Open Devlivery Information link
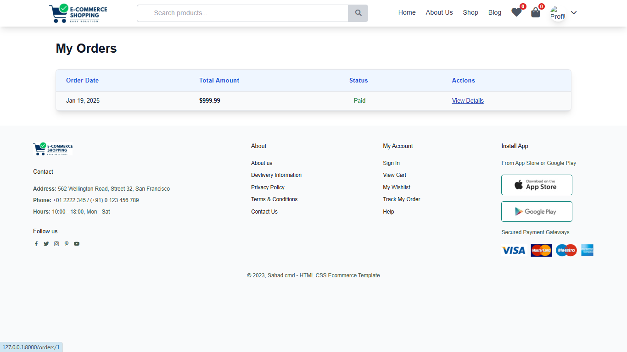Viewport: 627px width, 352px height. click(276, 175)
